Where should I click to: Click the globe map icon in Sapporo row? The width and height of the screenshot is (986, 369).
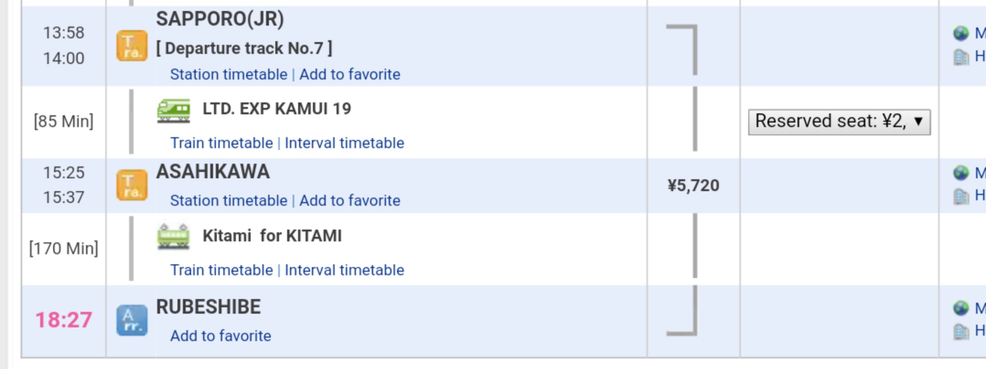[x=961, y=33]
